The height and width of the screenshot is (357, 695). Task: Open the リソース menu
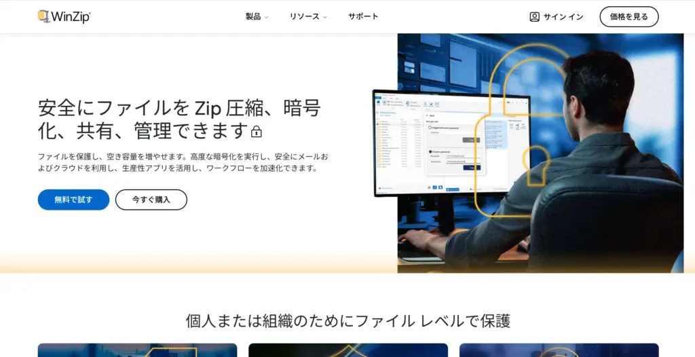[x=304, y=16]
